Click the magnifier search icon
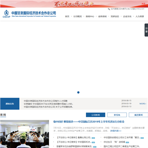The width and height of the screenshot is (148, 148). tap(109, 9)
